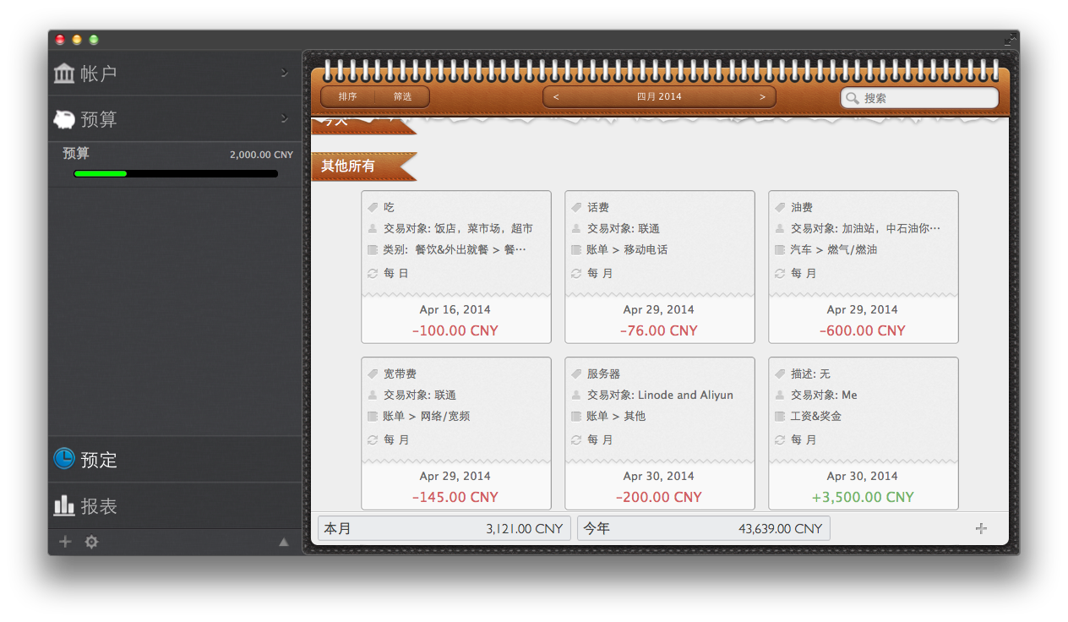1068x622 pixels.
Task: Click the 其他所有 ribbon header
Action: [363, 166]
